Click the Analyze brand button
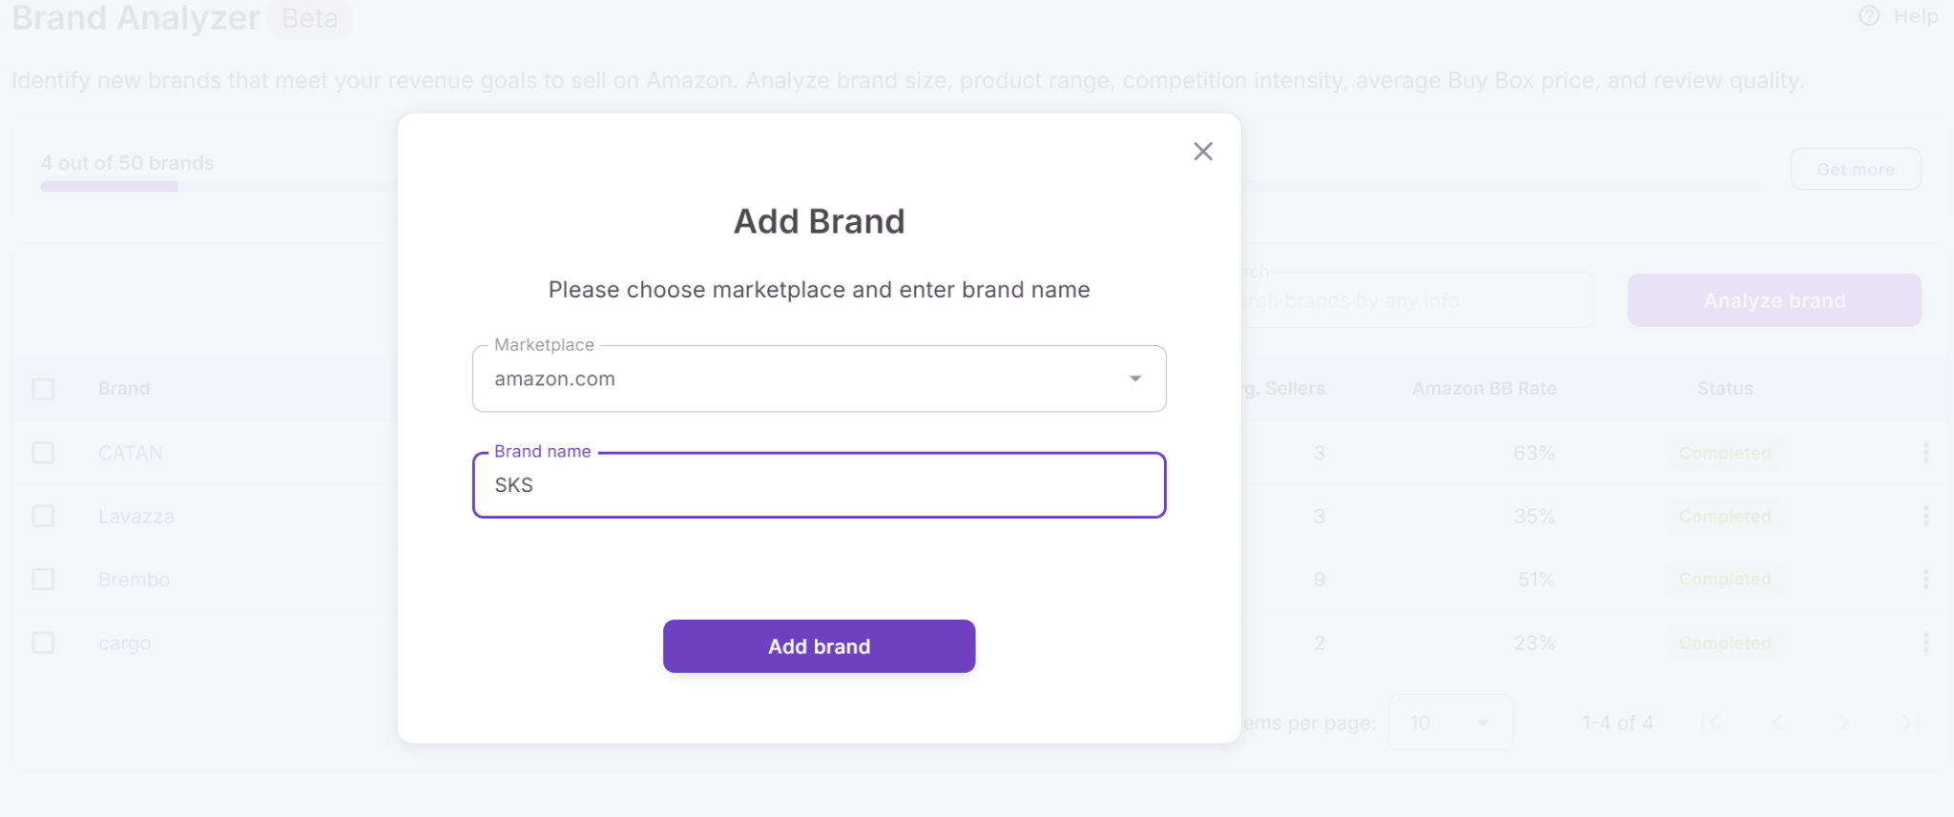1954x817 pixels. tap(1774, 299)
